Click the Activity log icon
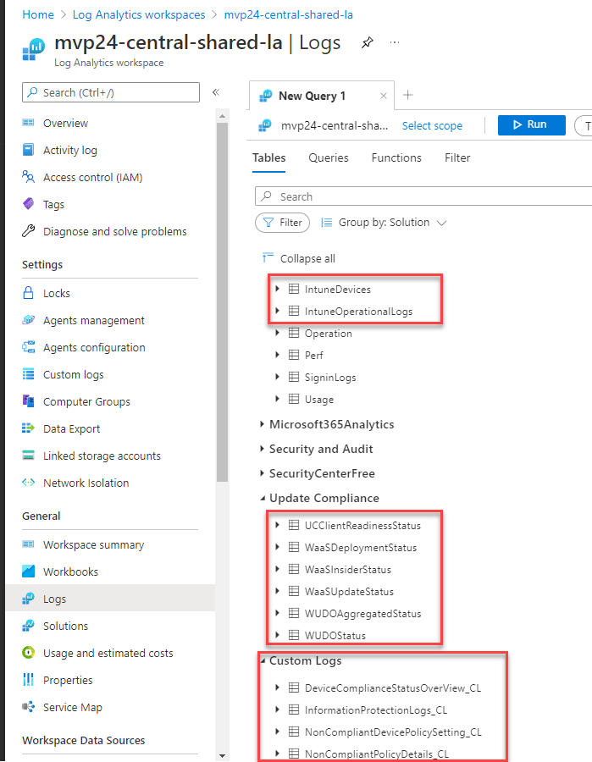 [x=28, y=150]
